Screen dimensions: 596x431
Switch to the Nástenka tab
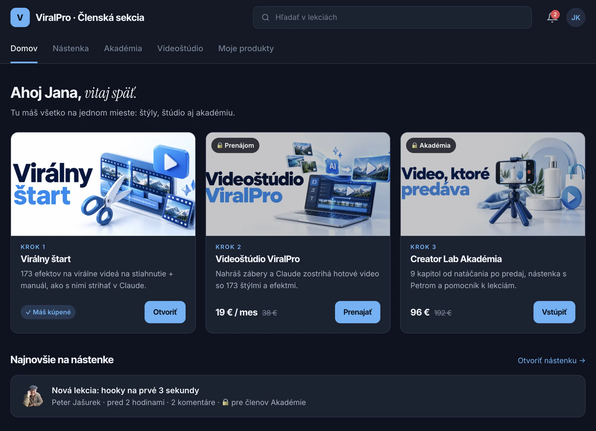(71, 48)
